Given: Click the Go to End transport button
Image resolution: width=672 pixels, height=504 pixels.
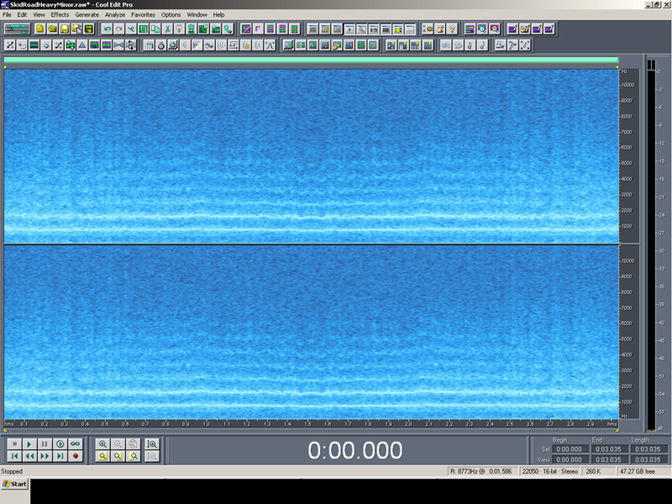Looking at the screenshot, I should click(60, 456).
